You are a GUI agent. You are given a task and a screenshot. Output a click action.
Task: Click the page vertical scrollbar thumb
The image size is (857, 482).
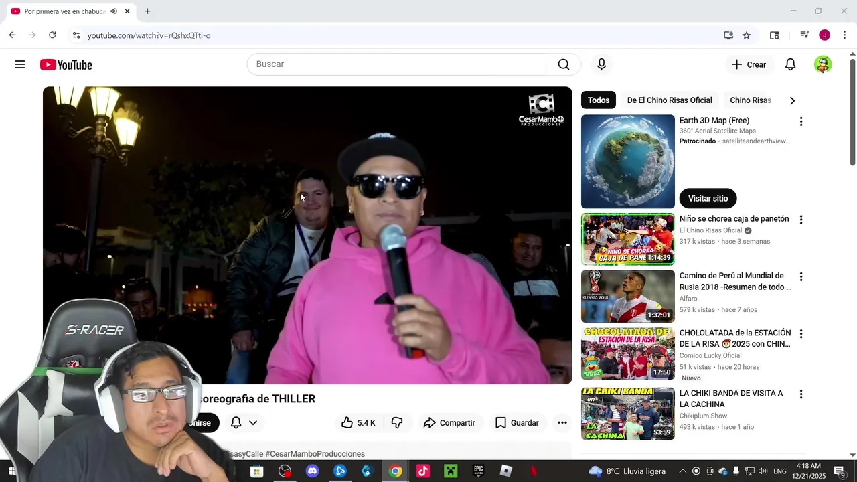[852, 112]
